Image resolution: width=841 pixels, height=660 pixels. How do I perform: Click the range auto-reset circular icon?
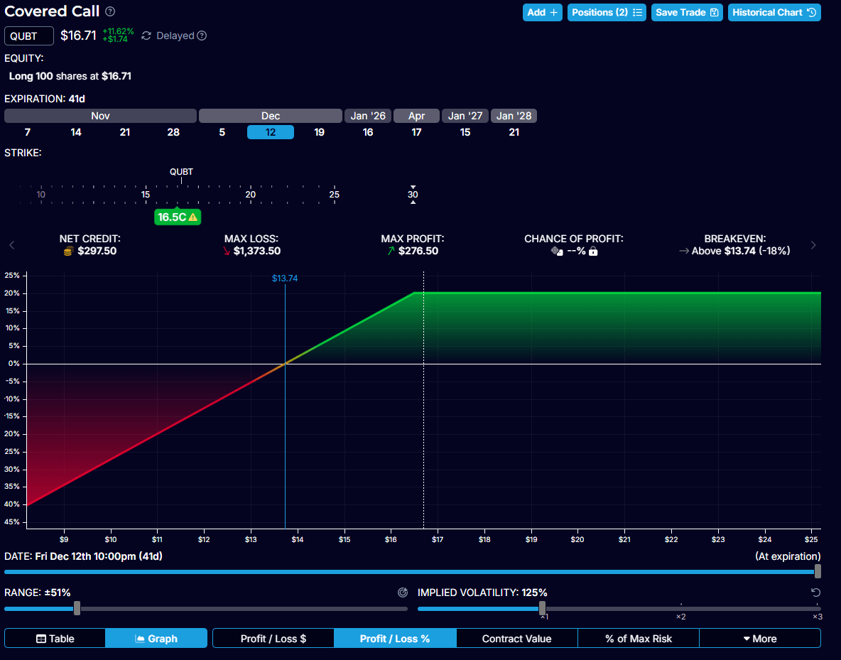(402, 593)
